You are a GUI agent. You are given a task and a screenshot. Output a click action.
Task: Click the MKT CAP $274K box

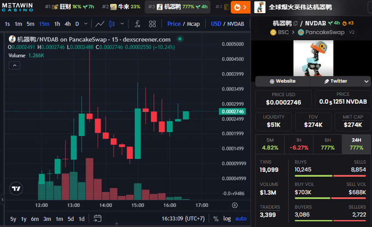(353, 122)
